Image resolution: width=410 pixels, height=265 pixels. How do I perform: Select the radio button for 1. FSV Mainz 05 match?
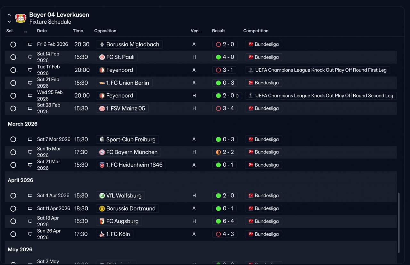(x=13, y=108)
